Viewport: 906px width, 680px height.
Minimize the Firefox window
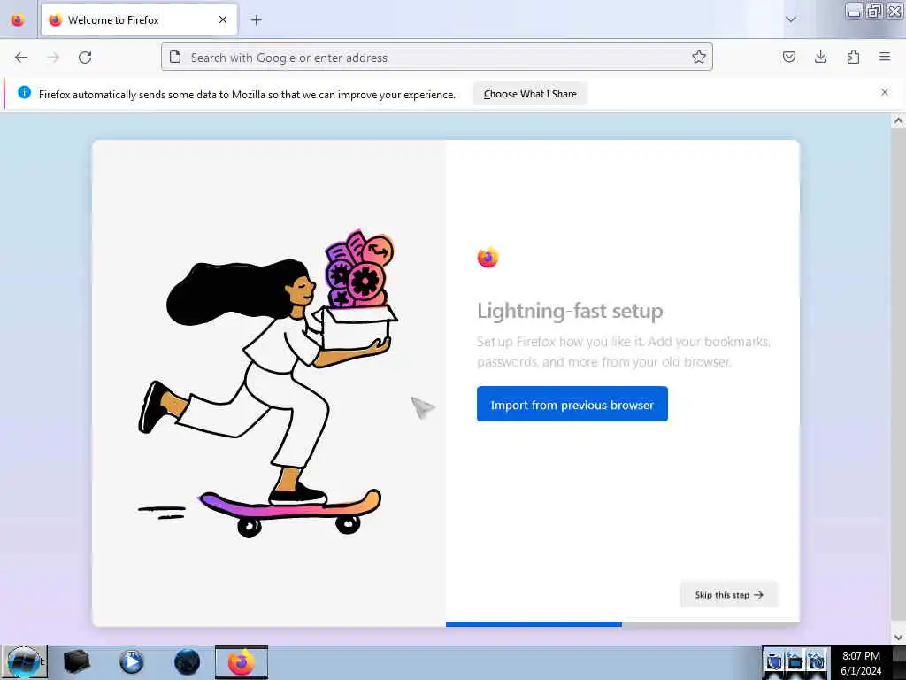pos(854,12)
